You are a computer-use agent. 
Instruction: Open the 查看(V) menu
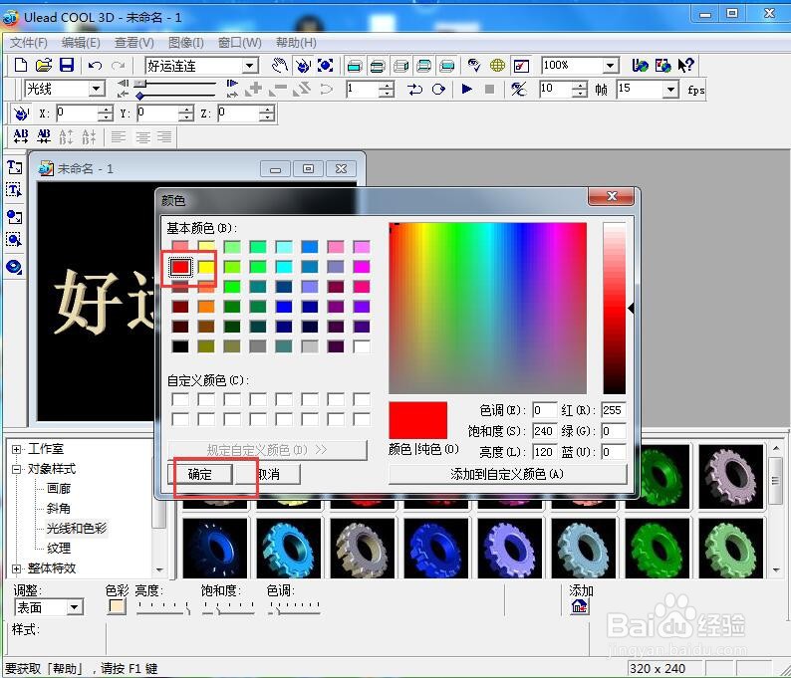(134, 43)
